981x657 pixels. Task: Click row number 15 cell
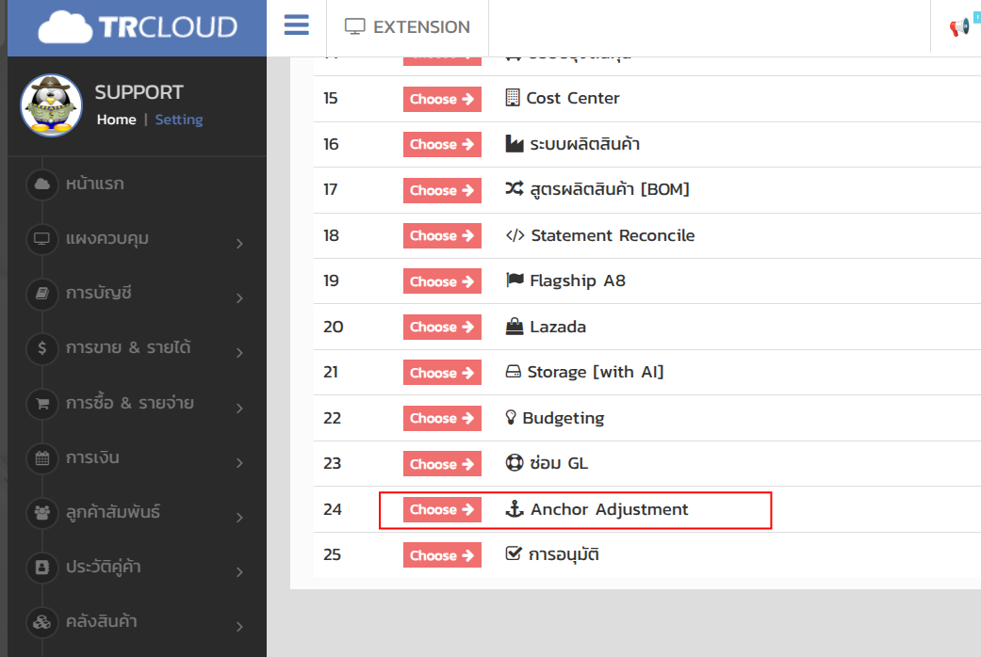(x=331, y=98)
